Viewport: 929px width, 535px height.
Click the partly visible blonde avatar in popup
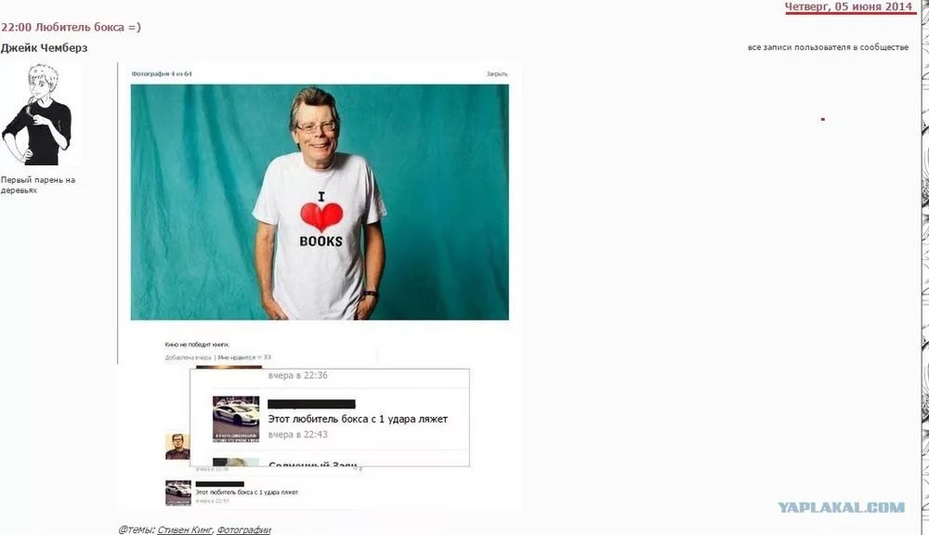point(236,463)
